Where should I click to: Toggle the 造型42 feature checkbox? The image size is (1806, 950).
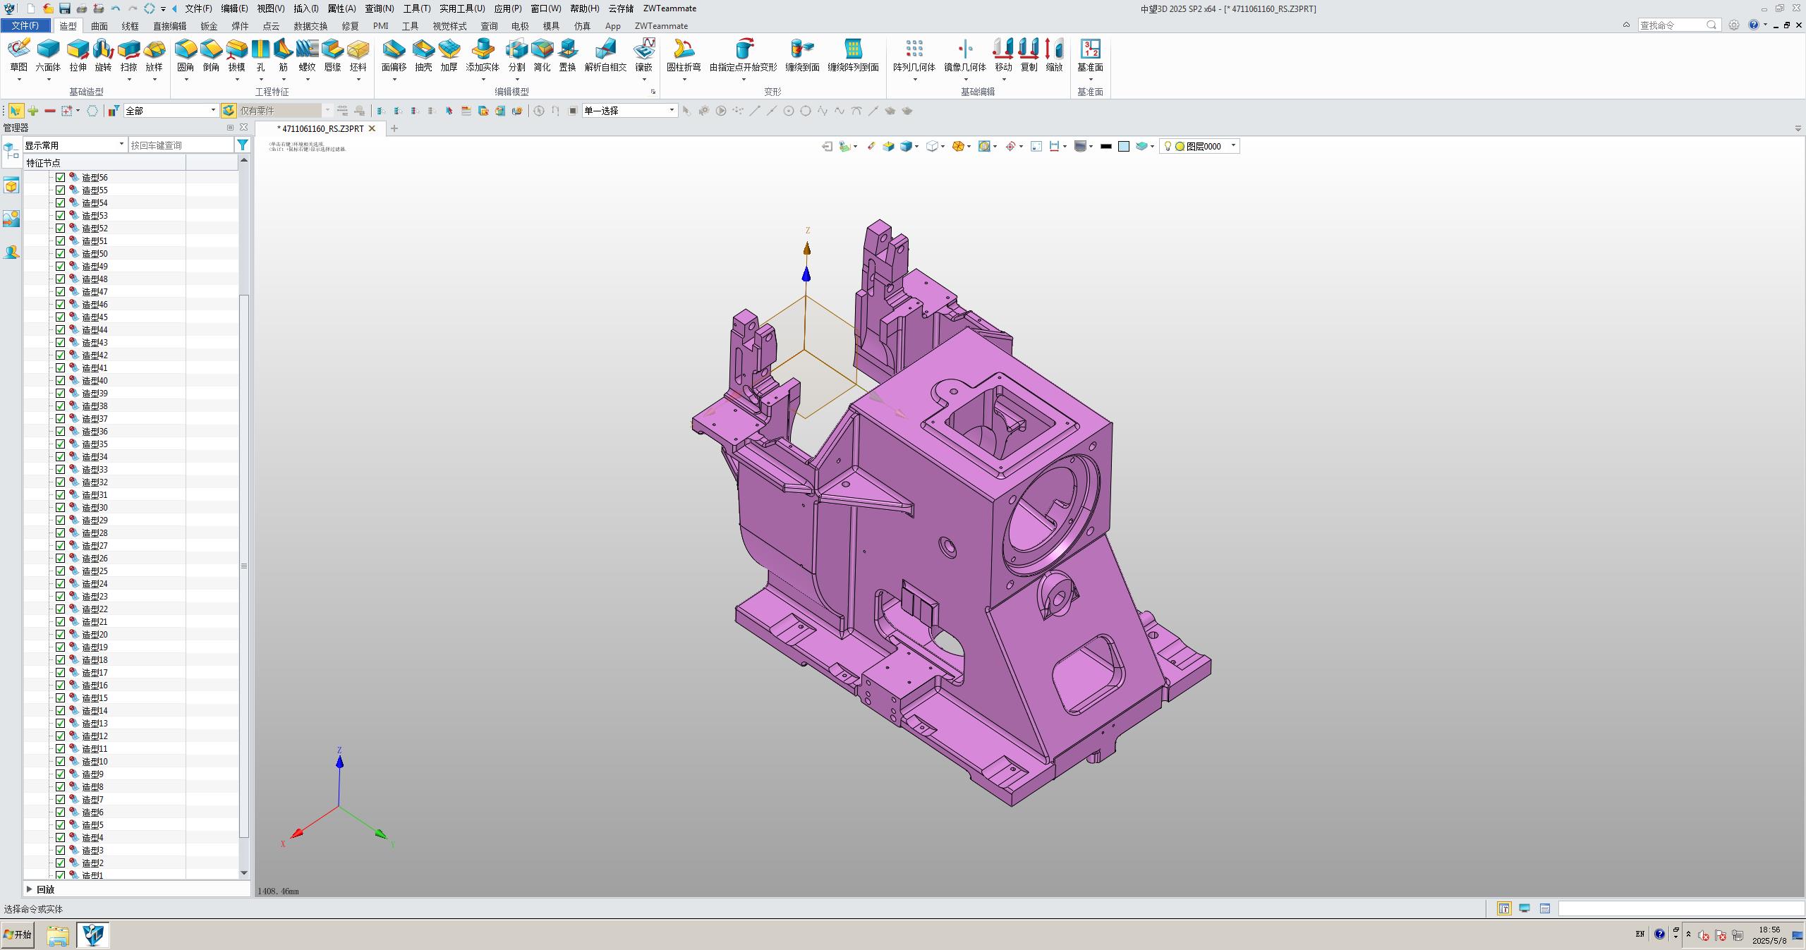tap(60, 355)
